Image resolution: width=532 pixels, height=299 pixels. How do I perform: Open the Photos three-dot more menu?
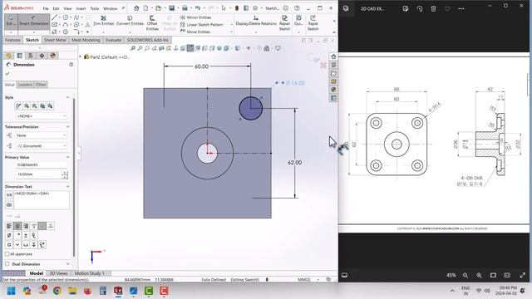click(461, 9)
